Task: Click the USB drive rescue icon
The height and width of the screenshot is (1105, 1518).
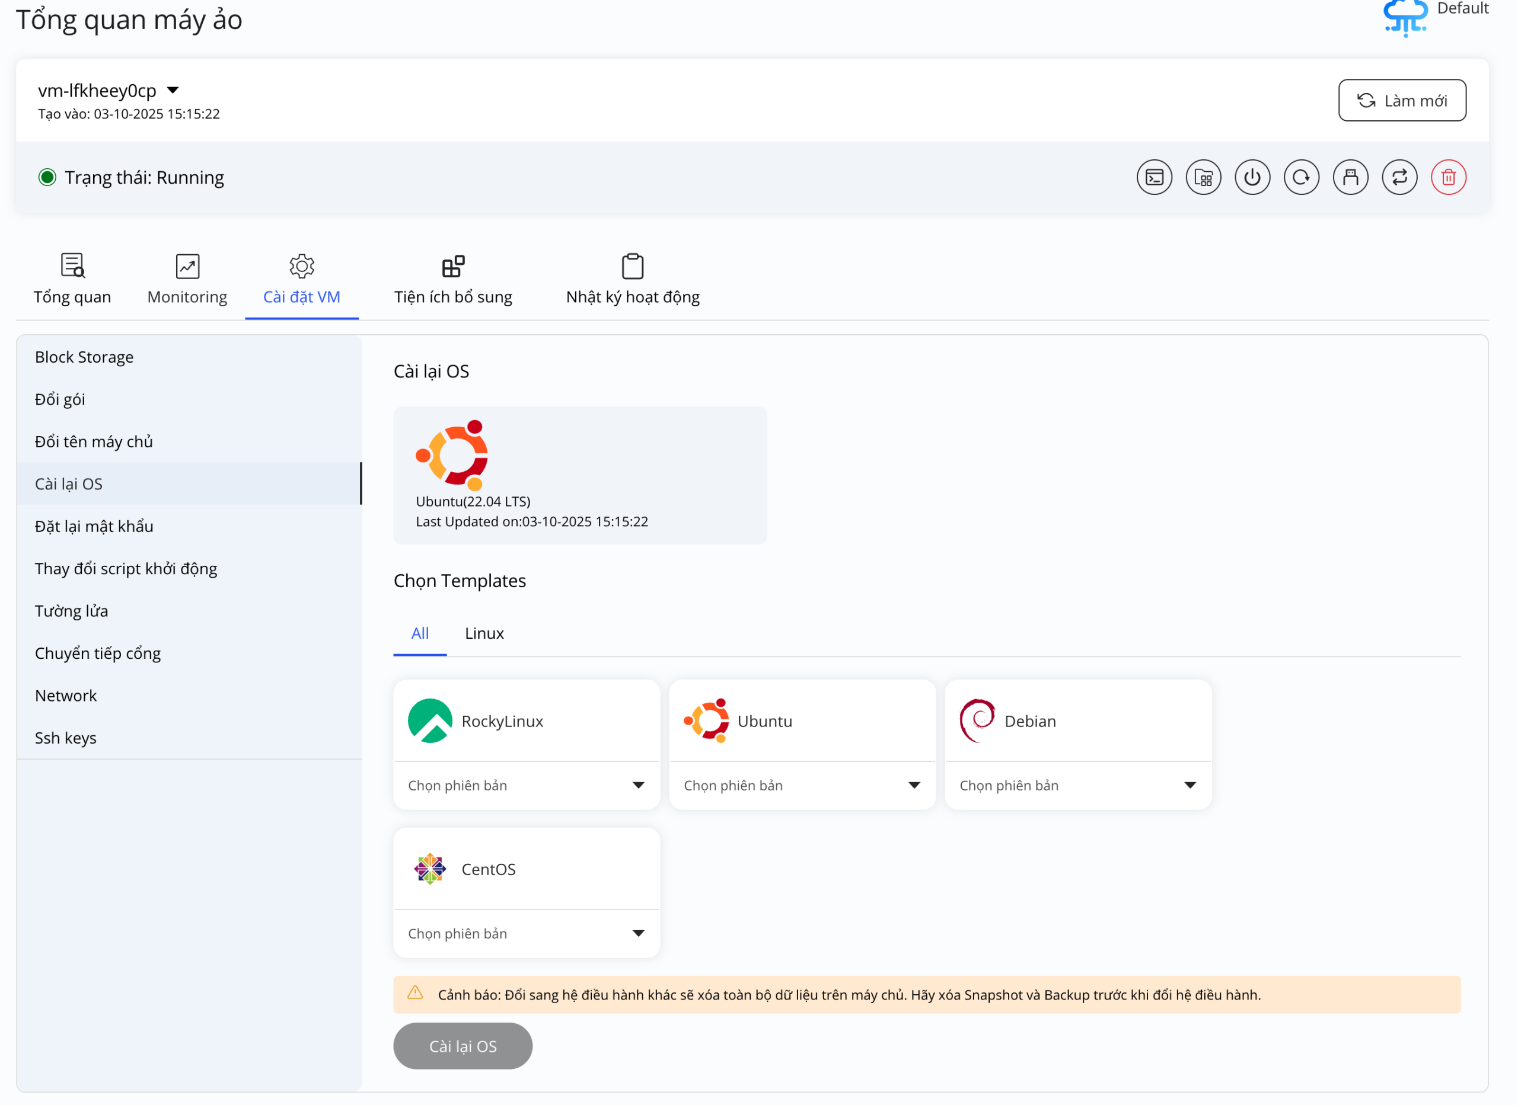Action: point(1350,177)
